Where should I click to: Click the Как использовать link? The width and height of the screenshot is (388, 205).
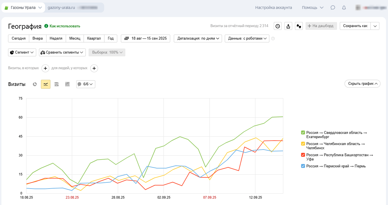[x=65, y=26]
